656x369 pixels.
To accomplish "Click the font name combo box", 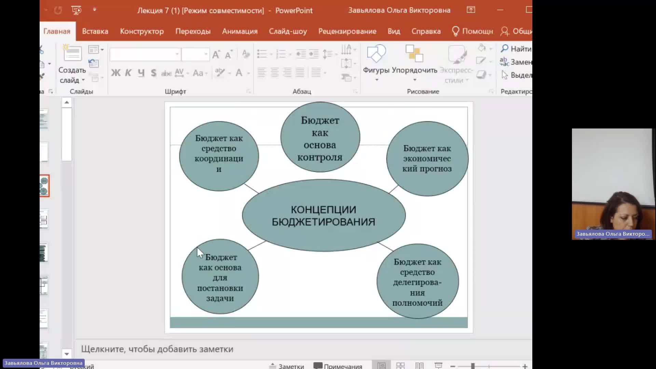I will pos(145,54).
